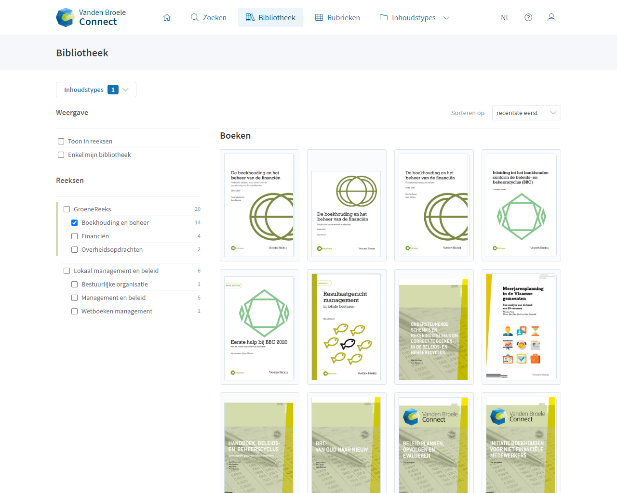Click the Vanden Broele Connect logo
This screenshot has height=493, width=617.
point(91,17)
